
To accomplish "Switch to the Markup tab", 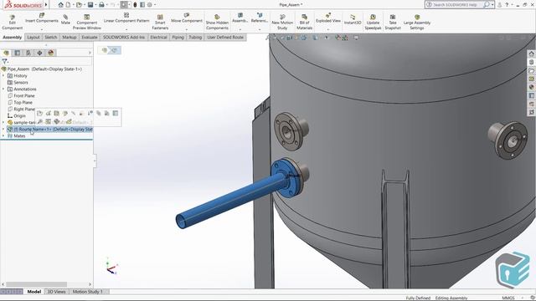I will pos(70,37).
